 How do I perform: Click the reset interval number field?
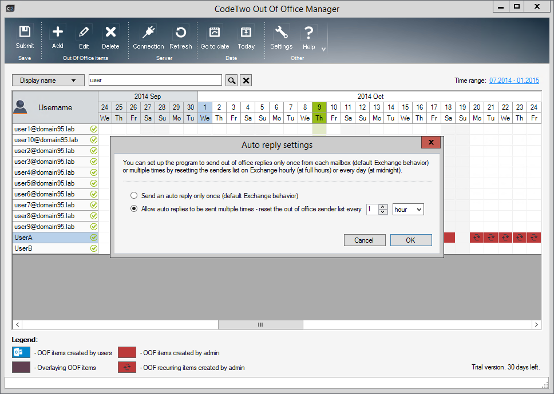pos(373,210)
